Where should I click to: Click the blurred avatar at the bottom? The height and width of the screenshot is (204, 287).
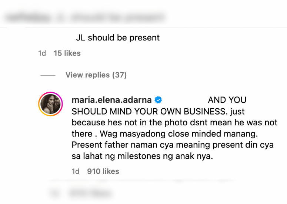point(54,193)
